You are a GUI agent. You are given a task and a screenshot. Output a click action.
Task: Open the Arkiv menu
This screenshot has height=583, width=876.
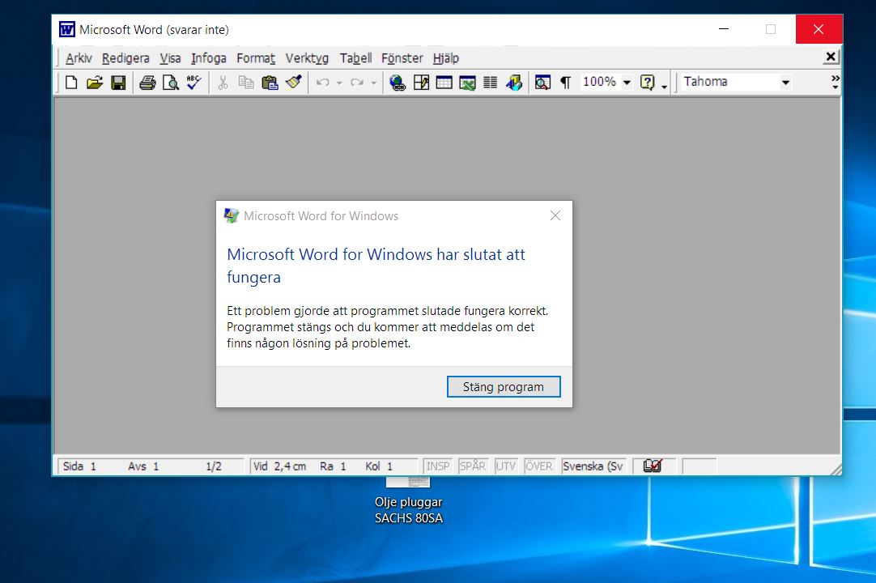[x=79, y=58]
